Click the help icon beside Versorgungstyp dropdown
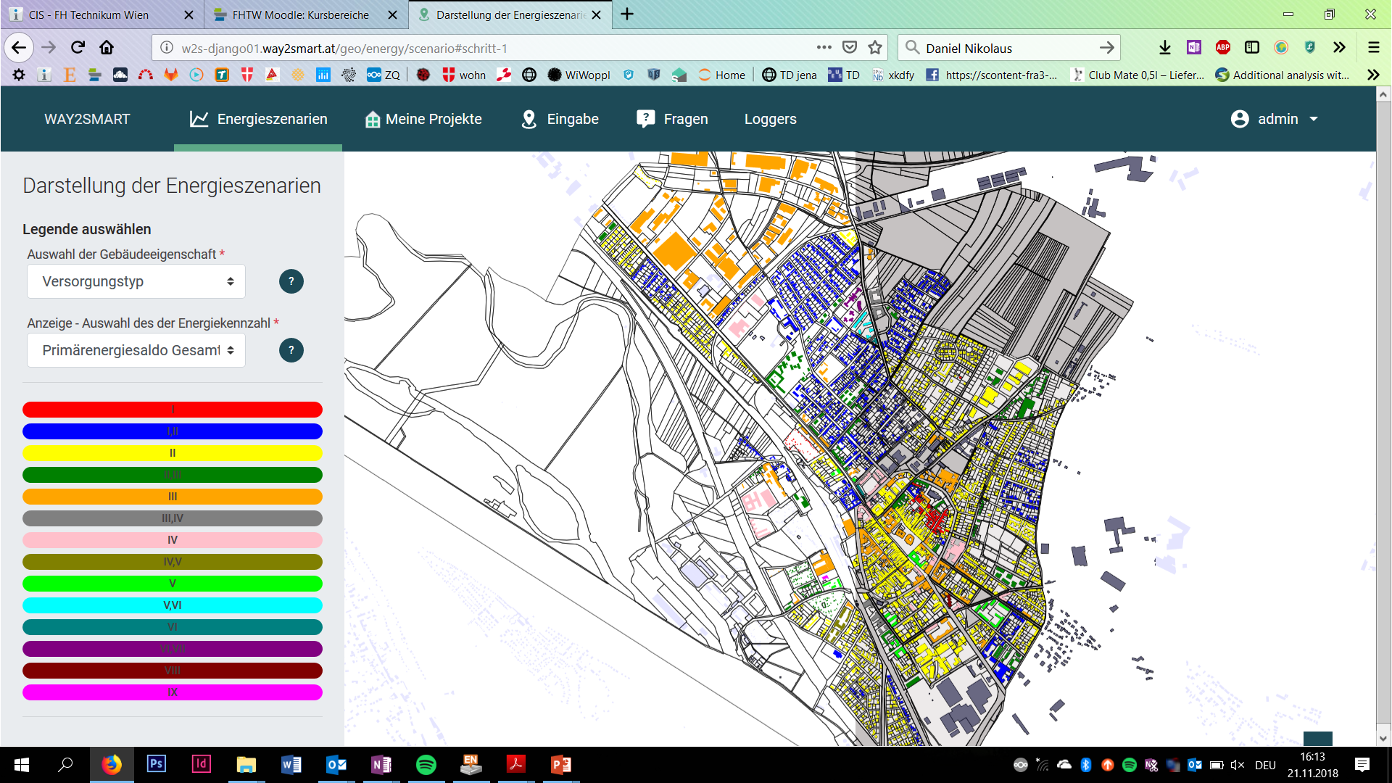Image resolution: width=1392 pixels, height=783 pixels. [x=291, y=281]
